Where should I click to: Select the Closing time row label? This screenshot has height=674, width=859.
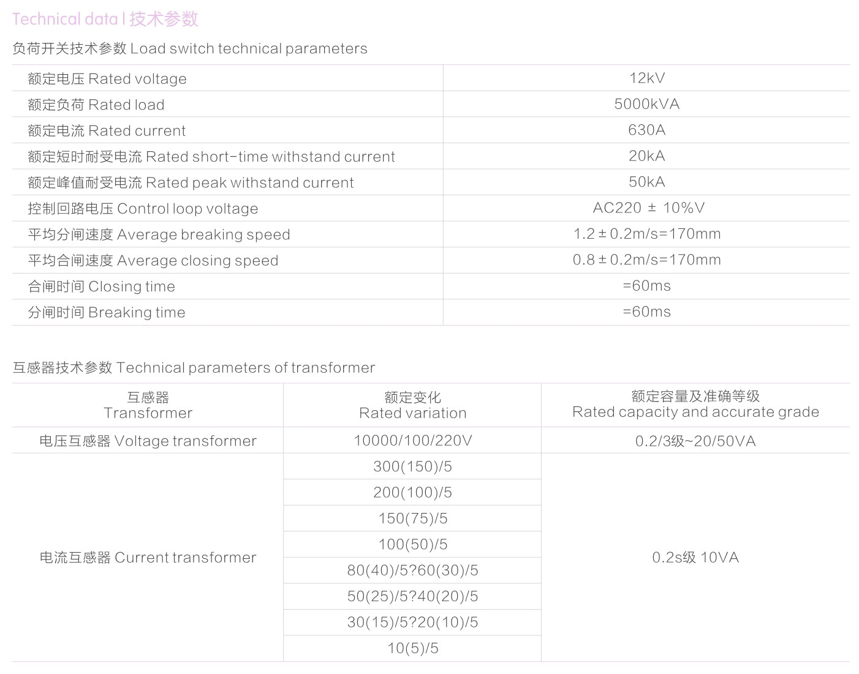click(102, 286)
